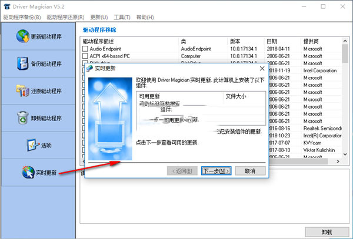Sort the list by 日期 column header
This screenshot has width=353, height=239.
[x=272, y=41]
